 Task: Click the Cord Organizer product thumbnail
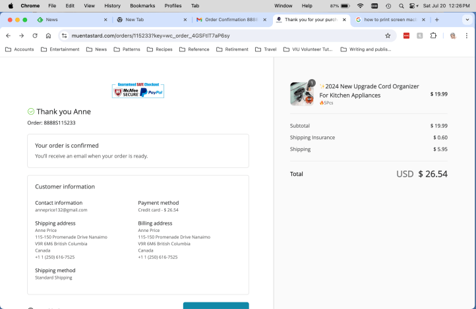(302, 94)
